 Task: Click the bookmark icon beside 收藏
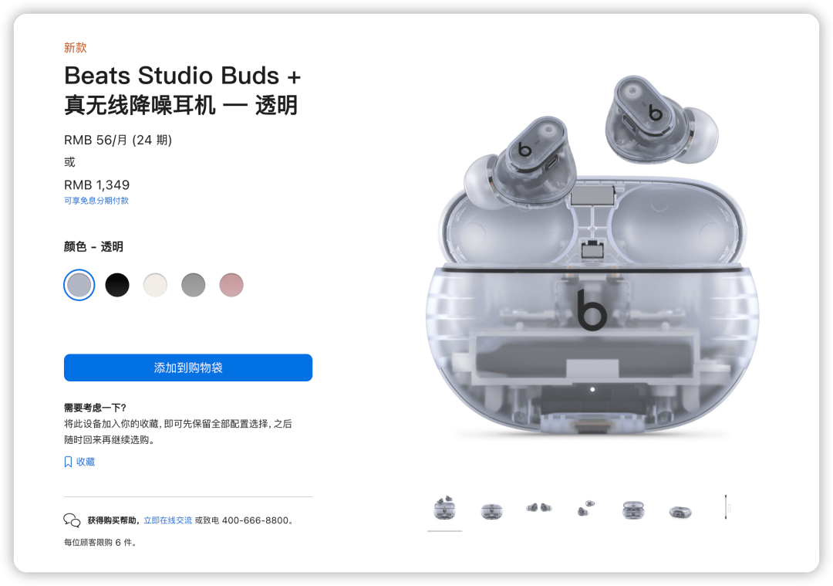click(68, 462)
